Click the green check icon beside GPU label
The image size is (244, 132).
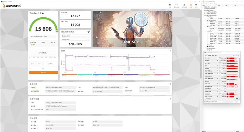34,87
